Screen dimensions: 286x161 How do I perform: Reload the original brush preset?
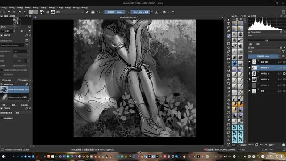[x=98, y=12]
